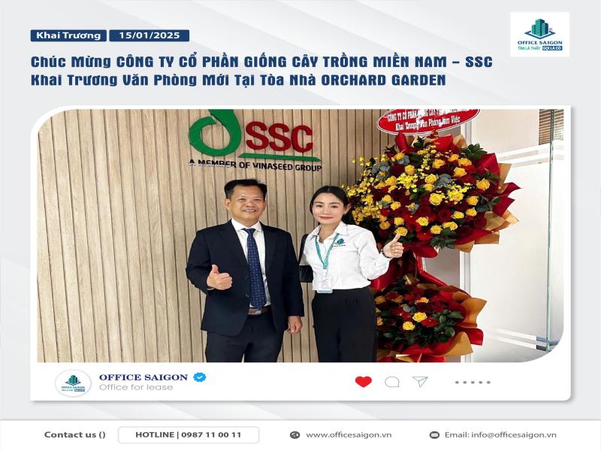Click the Office Saigon round profile avatar
Screen dimensions: 601x451
point(73,383)
